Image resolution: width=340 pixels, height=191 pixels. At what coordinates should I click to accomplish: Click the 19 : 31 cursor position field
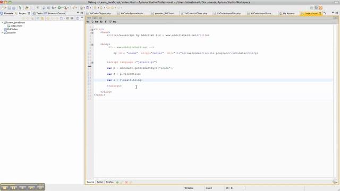click(x=229, y=188)
